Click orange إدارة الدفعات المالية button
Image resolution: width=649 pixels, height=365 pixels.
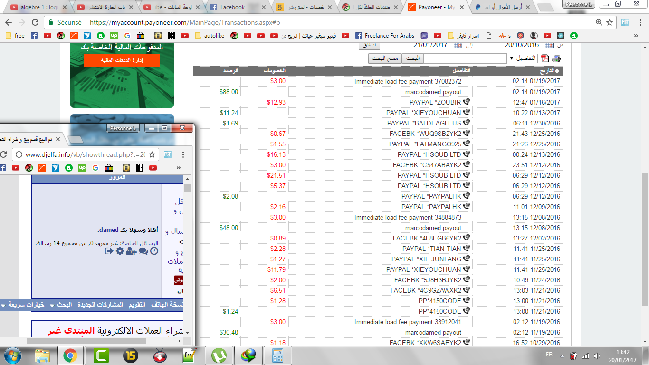coord(122,60)
